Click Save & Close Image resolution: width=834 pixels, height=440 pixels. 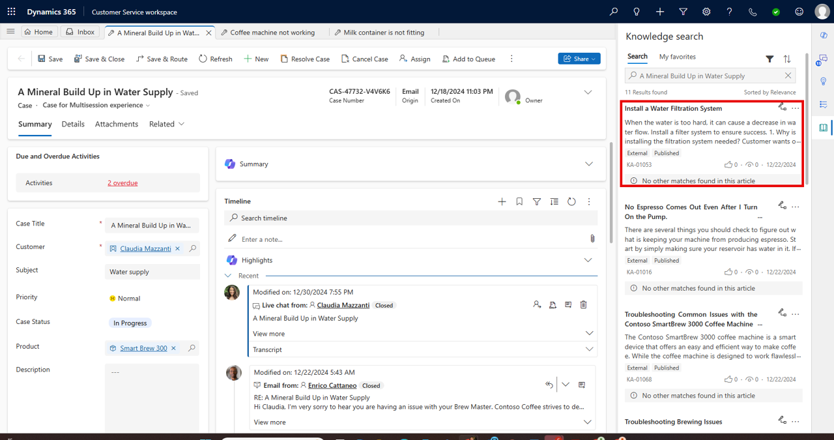tap(99, 59)
